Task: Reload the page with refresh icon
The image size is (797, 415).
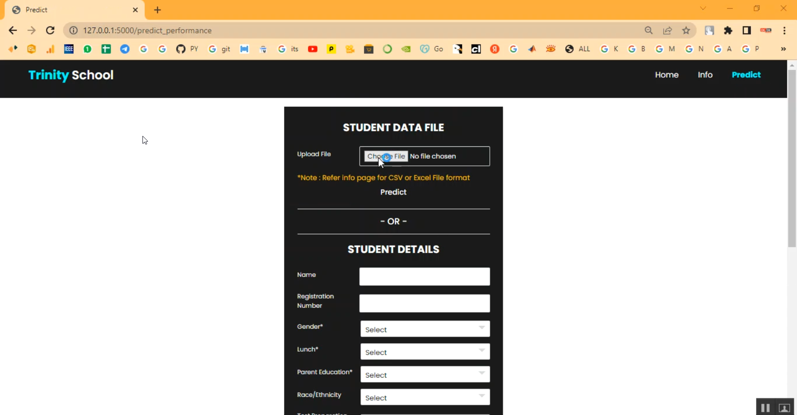Action: point(51,30)
